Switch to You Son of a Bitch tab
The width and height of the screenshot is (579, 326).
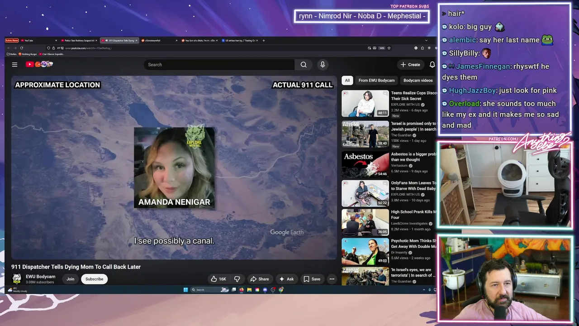(199, 40)
